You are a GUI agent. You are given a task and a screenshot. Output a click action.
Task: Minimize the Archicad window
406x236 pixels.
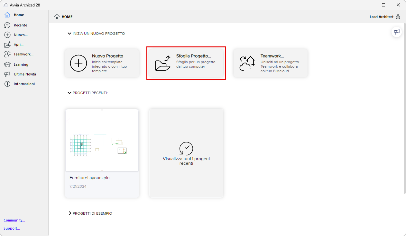coord(369,5)
